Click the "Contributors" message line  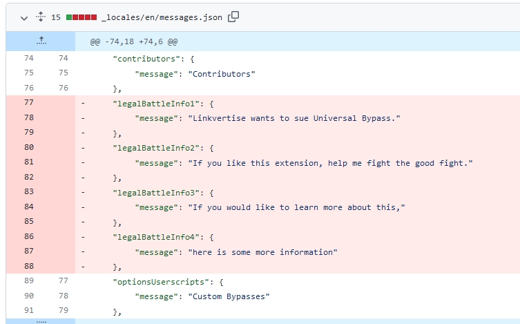tap(195, 73)
